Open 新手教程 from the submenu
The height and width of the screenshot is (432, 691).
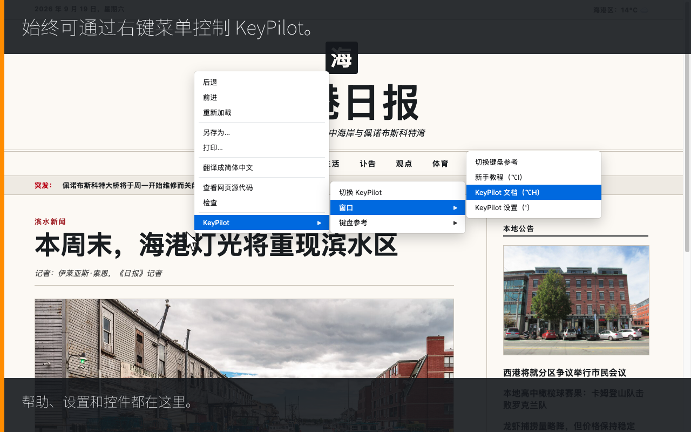click(x=534, y=178)
